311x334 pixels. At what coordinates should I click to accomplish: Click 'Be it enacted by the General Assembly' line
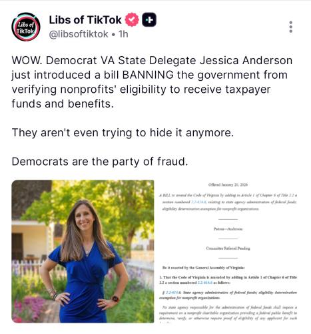tap(204, 268)
